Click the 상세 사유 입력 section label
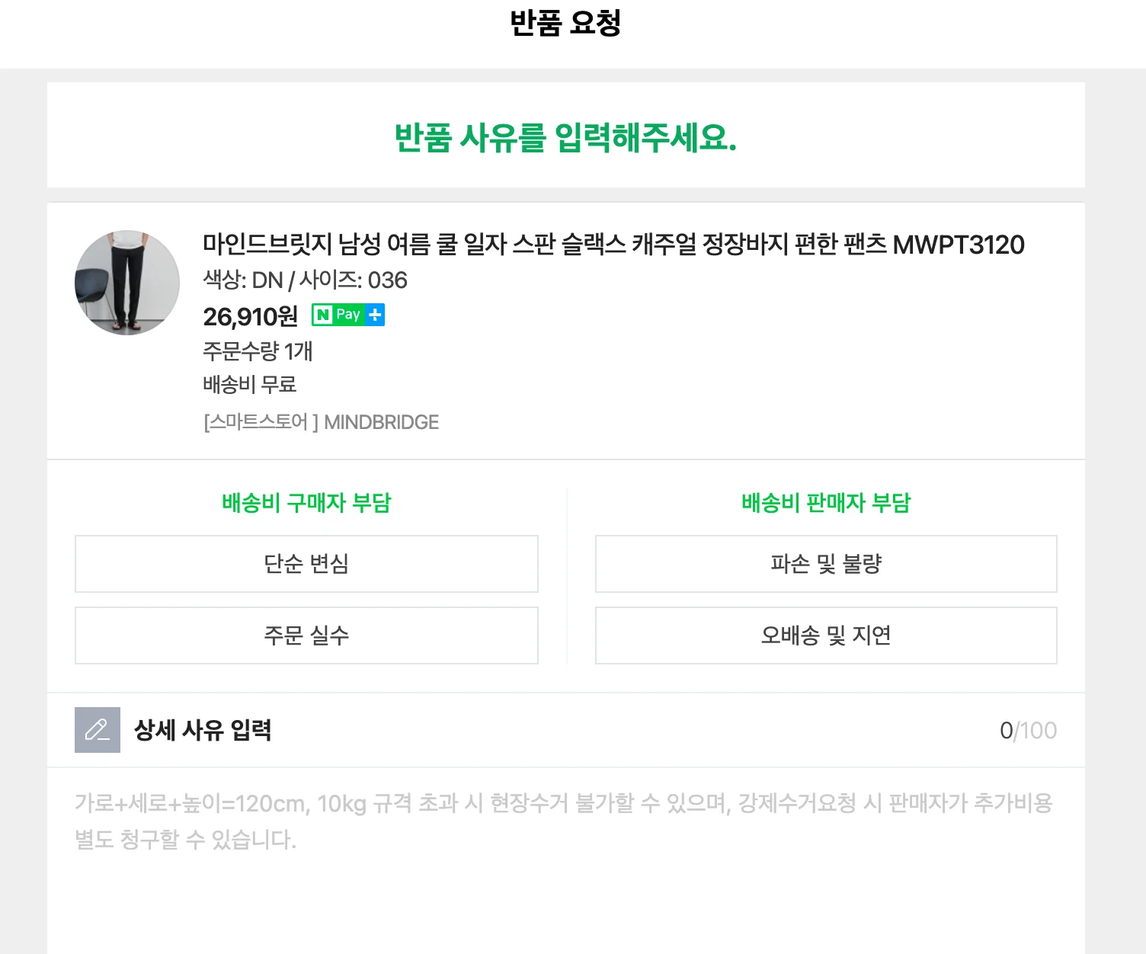 click(x=203, y=730)
